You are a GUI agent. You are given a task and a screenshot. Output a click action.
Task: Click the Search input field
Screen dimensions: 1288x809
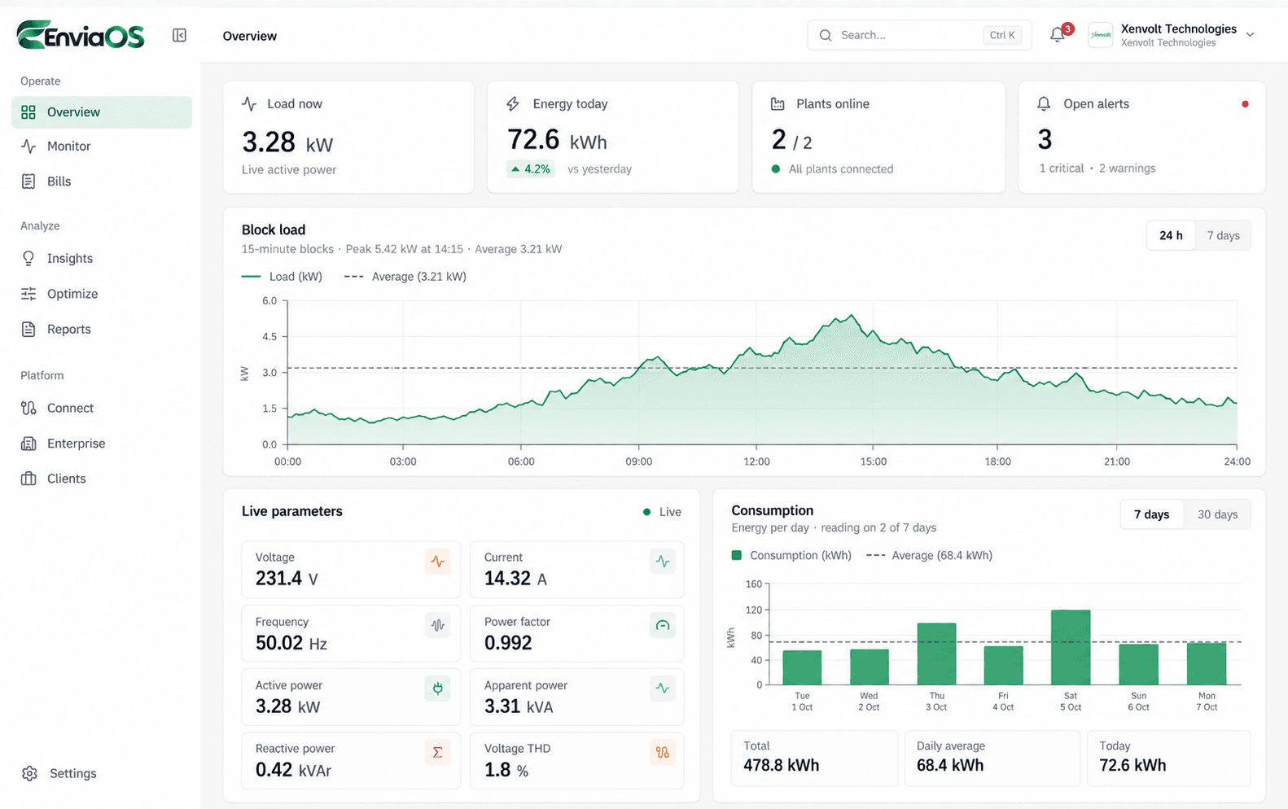919,35
